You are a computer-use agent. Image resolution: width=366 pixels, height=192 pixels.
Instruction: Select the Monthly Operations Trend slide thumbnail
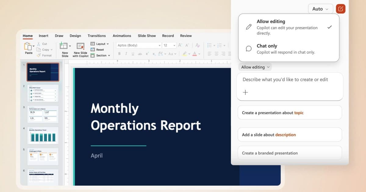(x=43, y=135)
